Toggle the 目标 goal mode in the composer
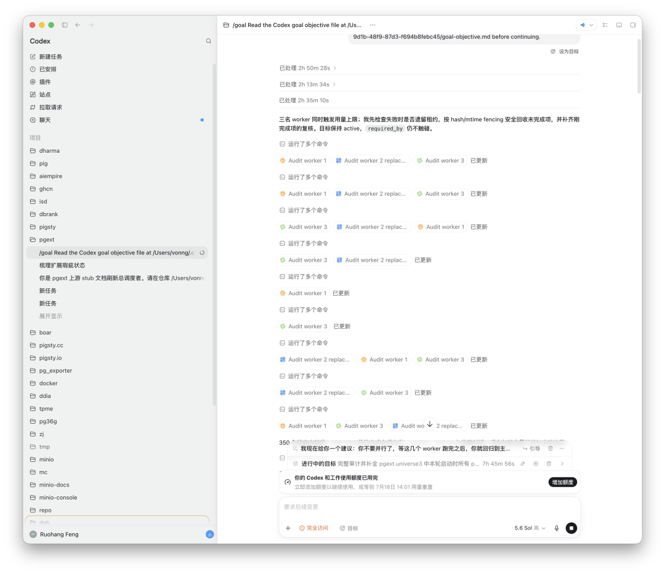The width and height of the screenshot is (665, 574). coord(349,528)
